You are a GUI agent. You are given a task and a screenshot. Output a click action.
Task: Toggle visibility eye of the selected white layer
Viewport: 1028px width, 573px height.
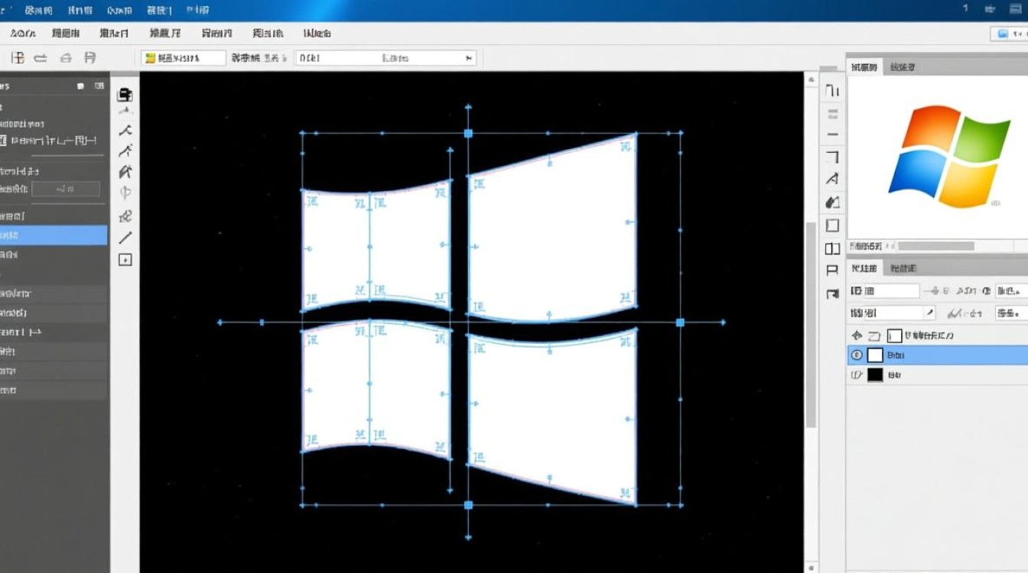tap(857, 355)
